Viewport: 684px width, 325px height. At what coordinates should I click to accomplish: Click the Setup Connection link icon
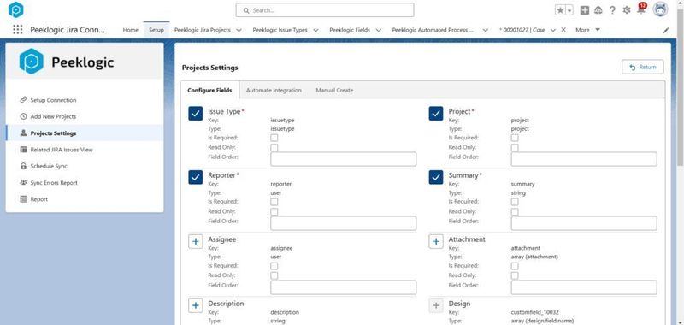24,100
